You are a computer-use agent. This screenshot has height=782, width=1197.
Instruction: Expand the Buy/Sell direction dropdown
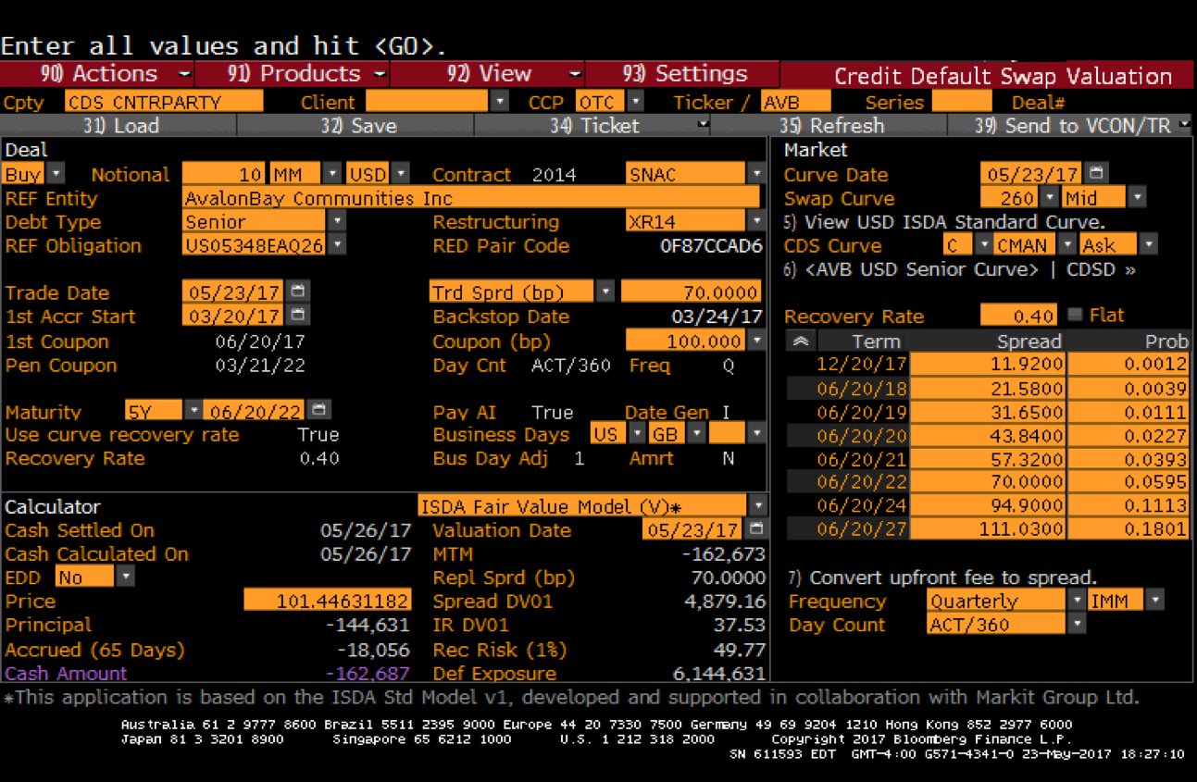[x=56, y=174]
